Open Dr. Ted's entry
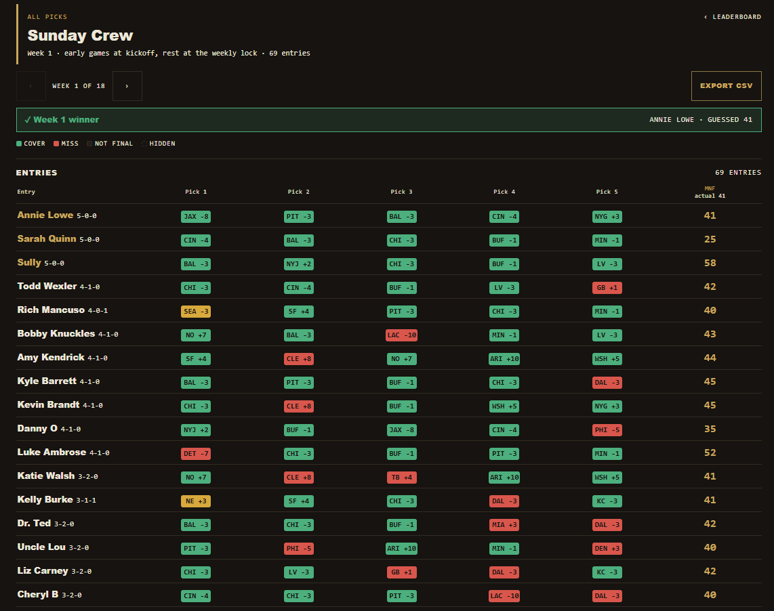774x611 pixels. 34,523
